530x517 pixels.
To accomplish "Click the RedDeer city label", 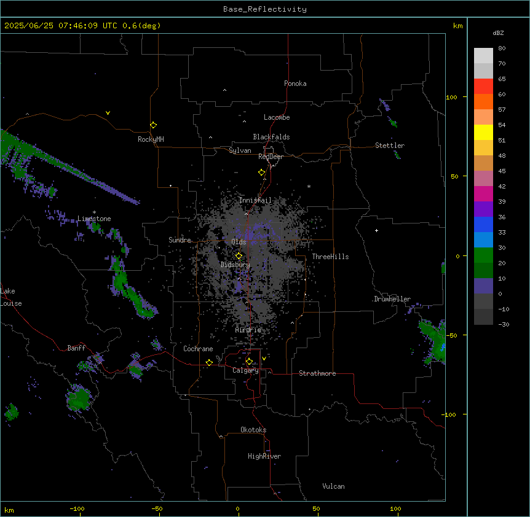I will pos(271,157).
